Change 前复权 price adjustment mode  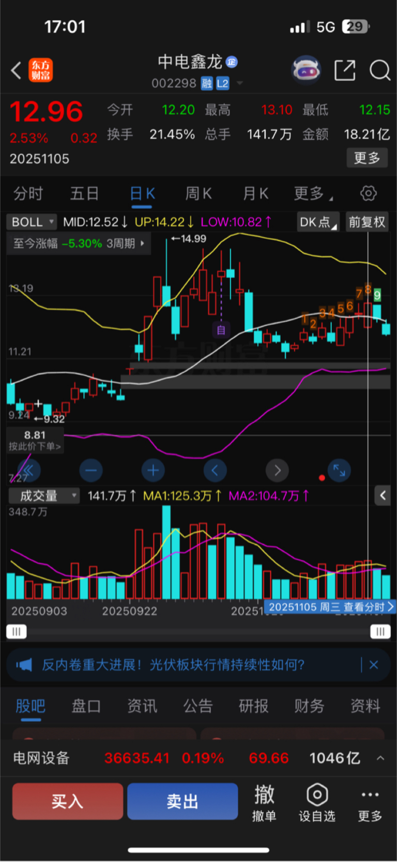tap(367, 222)
